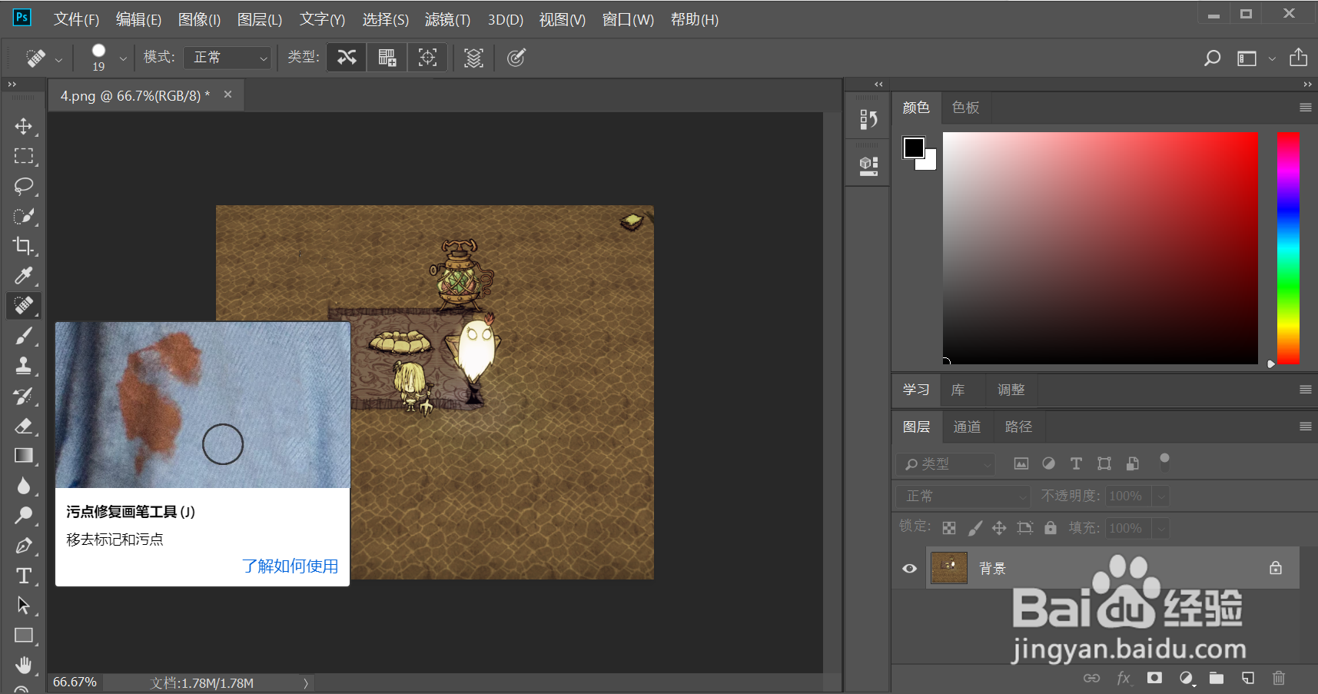Toggle proximity match type option
Image resolution: width=1318 pixels, height=694 pixels.
pyautogui.click(x=427, y=58)
